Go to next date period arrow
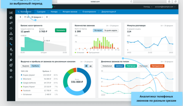This screenshot has height=106, width=183. pos(47,17)
